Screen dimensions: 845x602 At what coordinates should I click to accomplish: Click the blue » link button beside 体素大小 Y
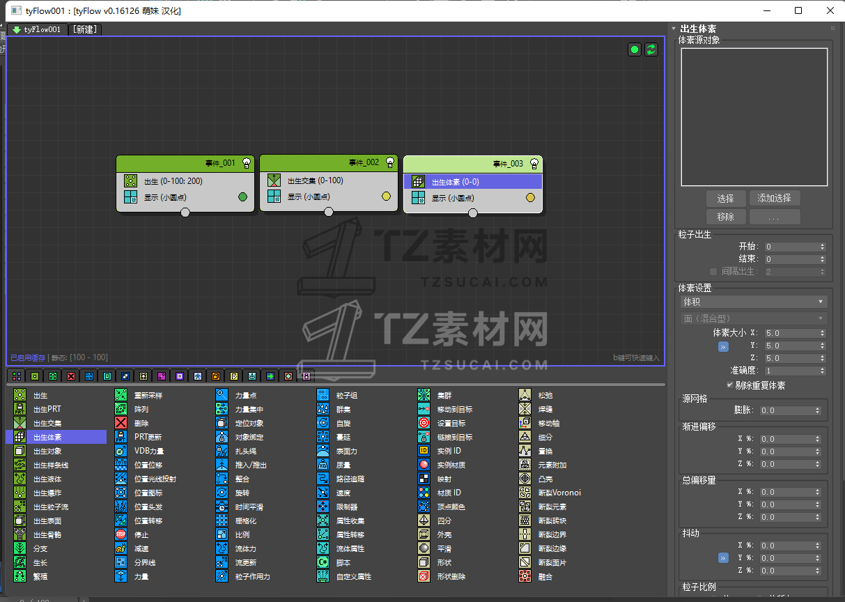[x=723, y=346]
